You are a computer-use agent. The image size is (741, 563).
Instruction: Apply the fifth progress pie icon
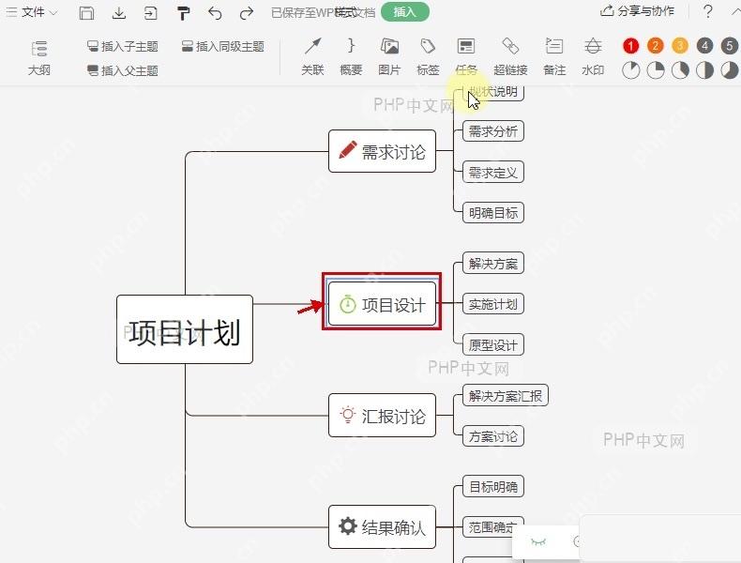729,70
